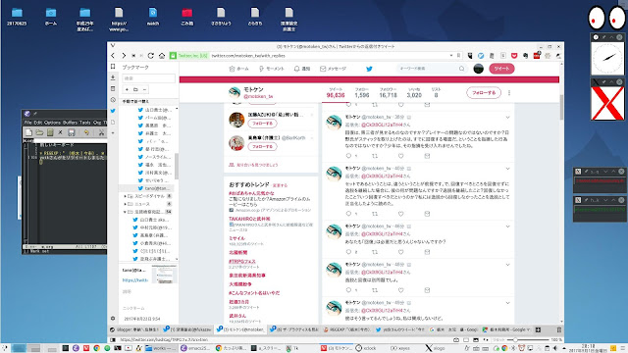Click the Pocket extension icon
This screenshot has height=353, width=628.
click(514, 56)
